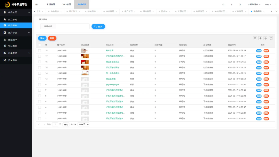This screenshot has height=157, width=279.
Task: Click the blue 添加 add button
Action: (42, 38)
